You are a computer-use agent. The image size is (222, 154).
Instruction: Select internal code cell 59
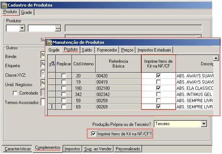84,101
